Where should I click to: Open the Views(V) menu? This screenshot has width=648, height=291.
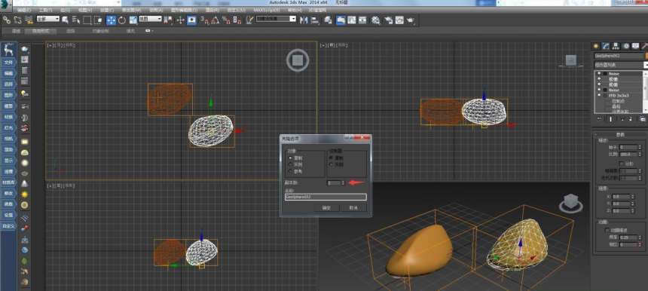[x=85, y=10]
